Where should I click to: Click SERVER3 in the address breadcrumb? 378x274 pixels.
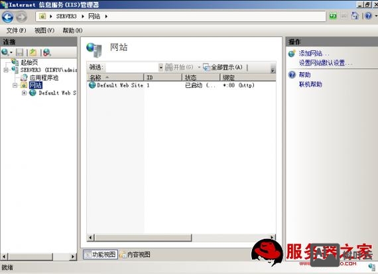[66, 17]
